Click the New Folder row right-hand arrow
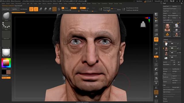Viewport: 184px width, 103px height. 179,64
